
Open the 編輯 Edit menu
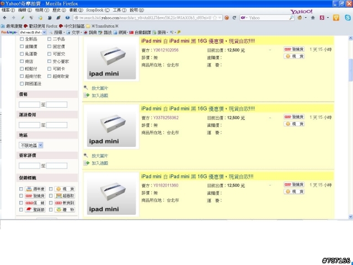click(25, 10)
